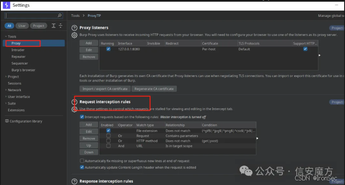Toggle Intercept requests based on following rules
Image resolution: width=345 pixels, height=185 pixels.
[x=82, y=117]
